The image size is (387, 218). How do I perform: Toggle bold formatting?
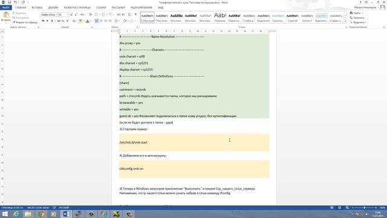43,21
